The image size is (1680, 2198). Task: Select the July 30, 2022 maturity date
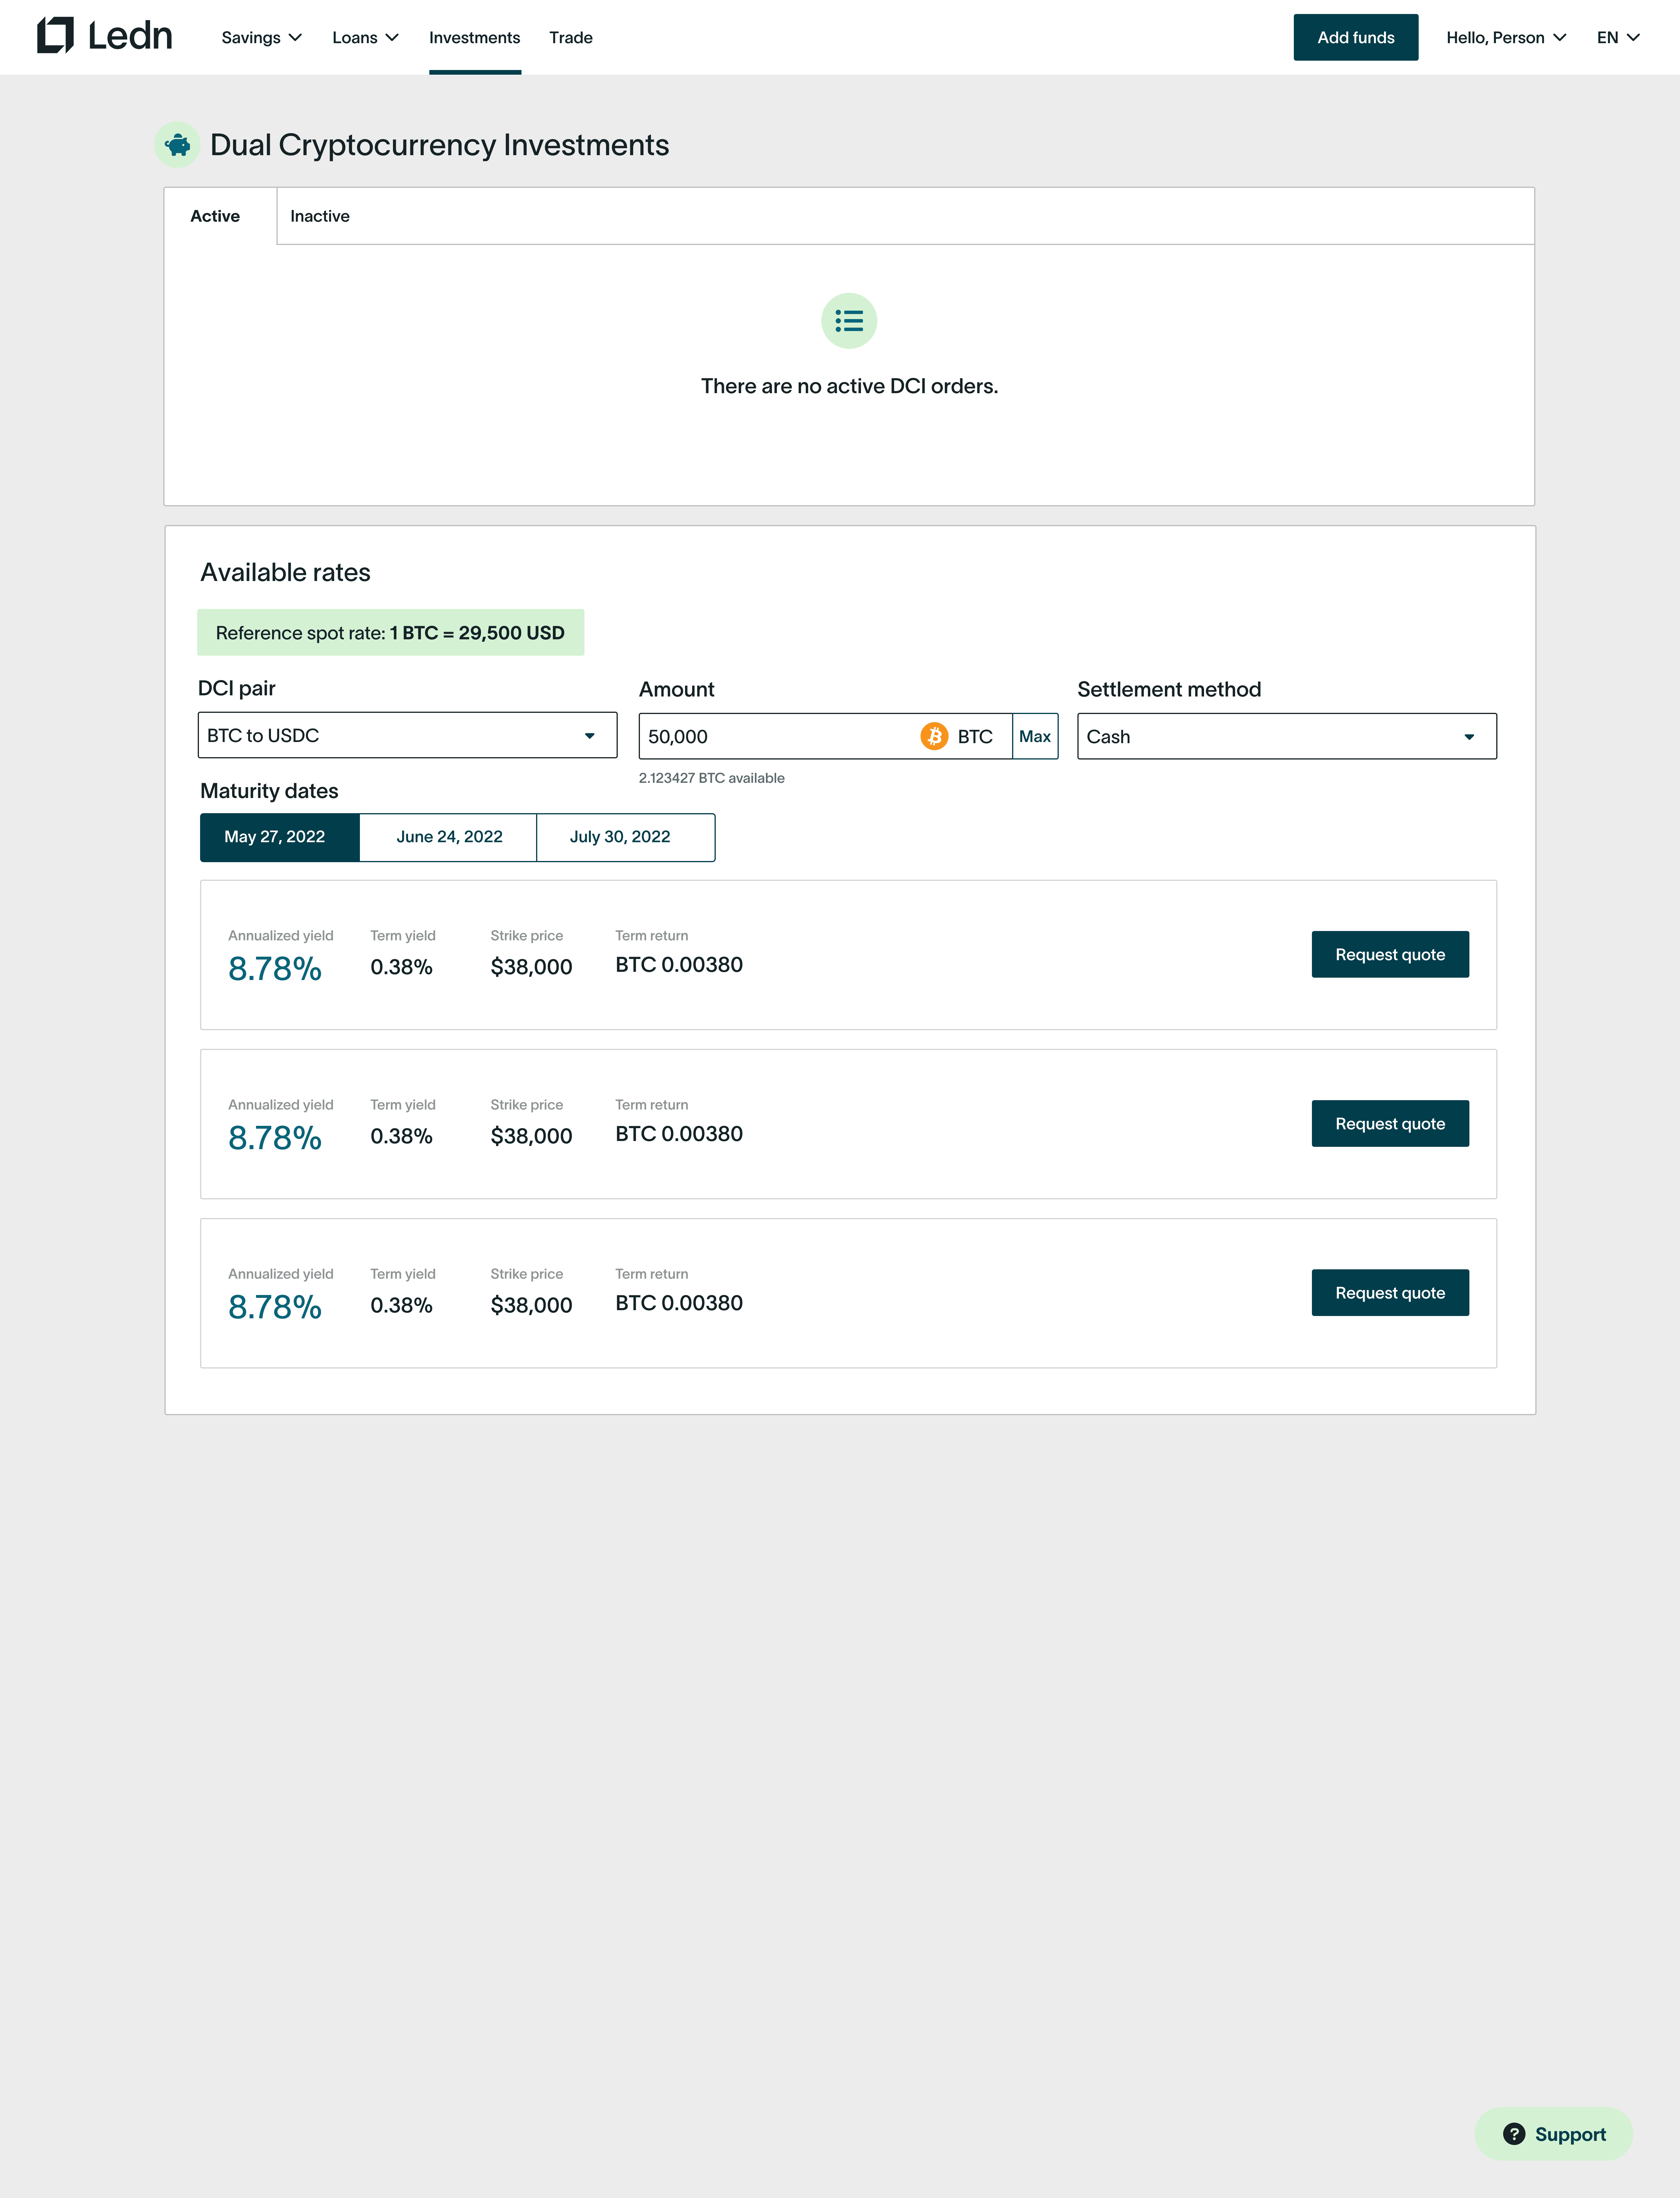(x=620, y=837)
